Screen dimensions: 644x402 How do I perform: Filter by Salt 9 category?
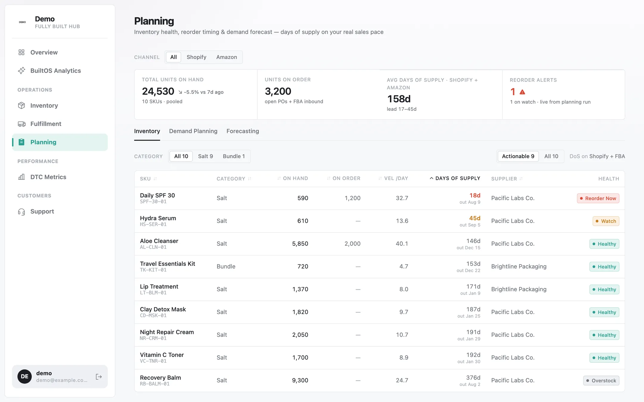click(x=205, y=156)
